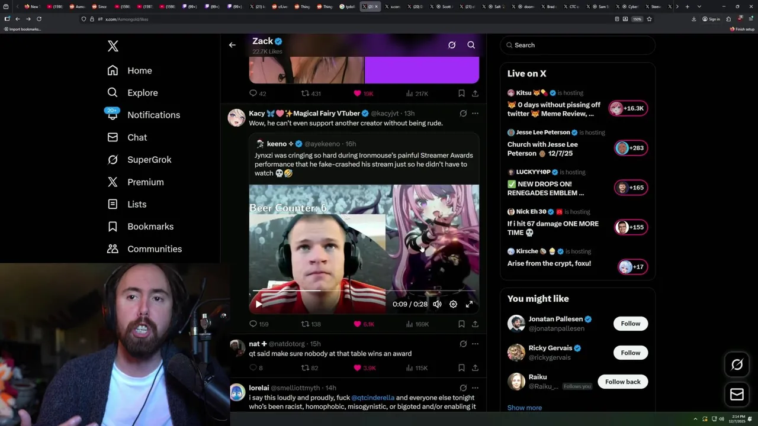Screen dimensions: 758x426
Task: View analytics of post with 169K views
Action: tap(417, 324)
